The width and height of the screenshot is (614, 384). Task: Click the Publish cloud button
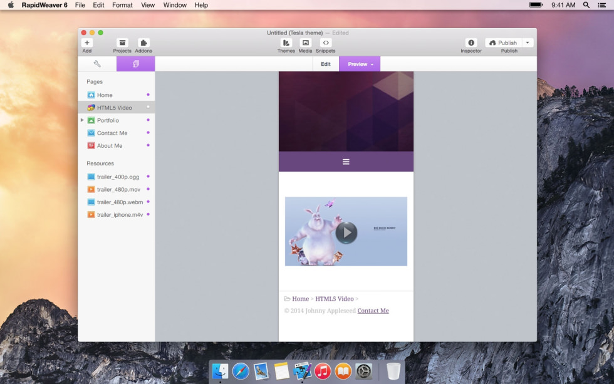(x=503, y=43)
